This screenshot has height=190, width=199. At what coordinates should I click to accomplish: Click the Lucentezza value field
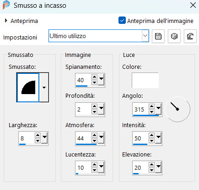[83, 168]
